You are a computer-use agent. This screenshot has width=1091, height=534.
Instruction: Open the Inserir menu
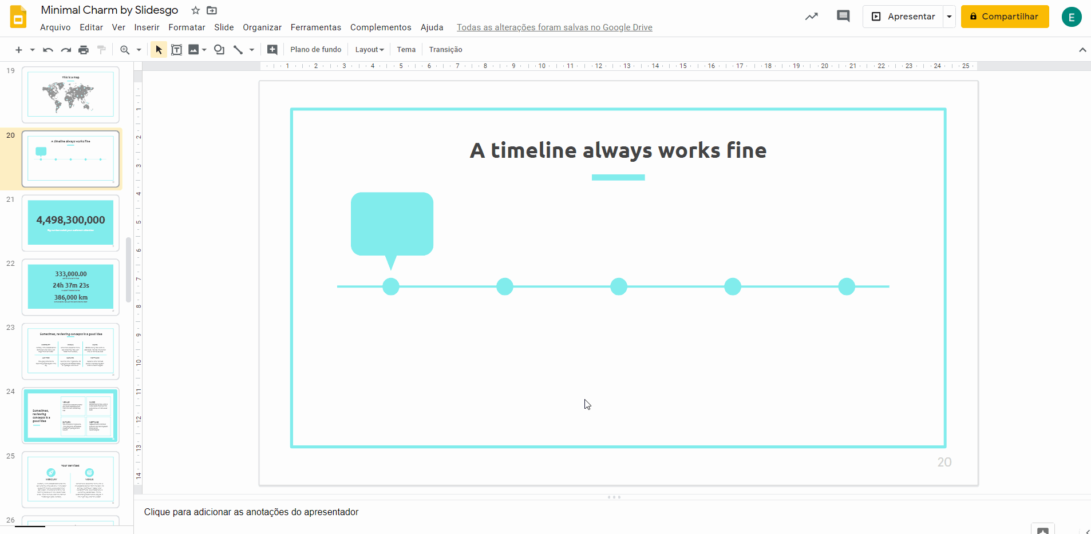tap(147, 27)
